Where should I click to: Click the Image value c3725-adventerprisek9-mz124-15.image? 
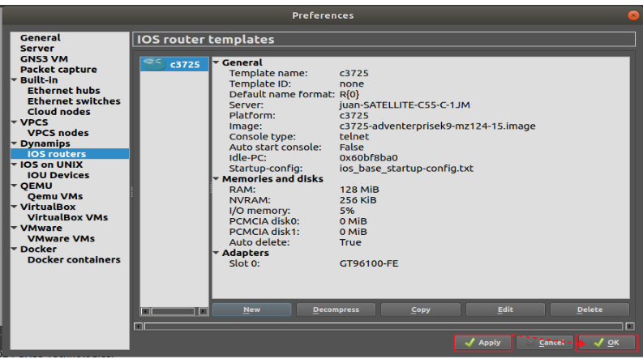pyautogui.click(x=438, y=126)
